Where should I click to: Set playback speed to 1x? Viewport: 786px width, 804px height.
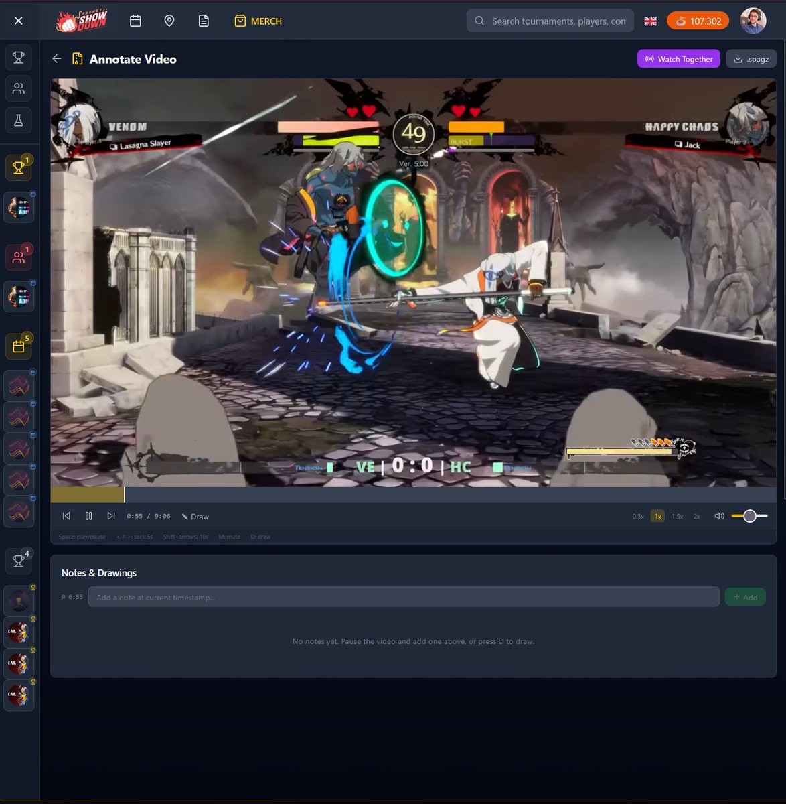click(657, 517)
